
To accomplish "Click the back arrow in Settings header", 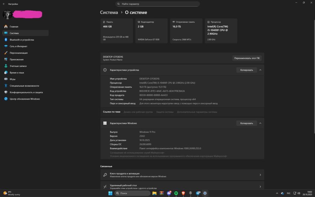I will 4,4.
